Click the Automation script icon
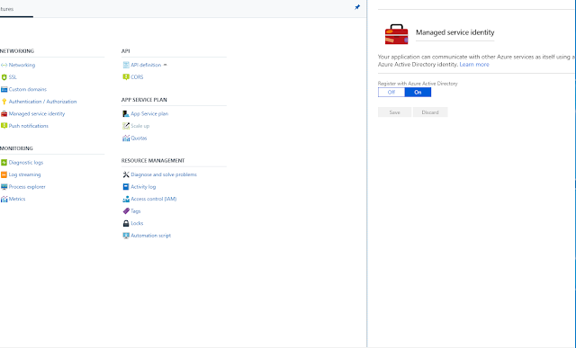This screenshot has height=348, width=576. point(126,236)
